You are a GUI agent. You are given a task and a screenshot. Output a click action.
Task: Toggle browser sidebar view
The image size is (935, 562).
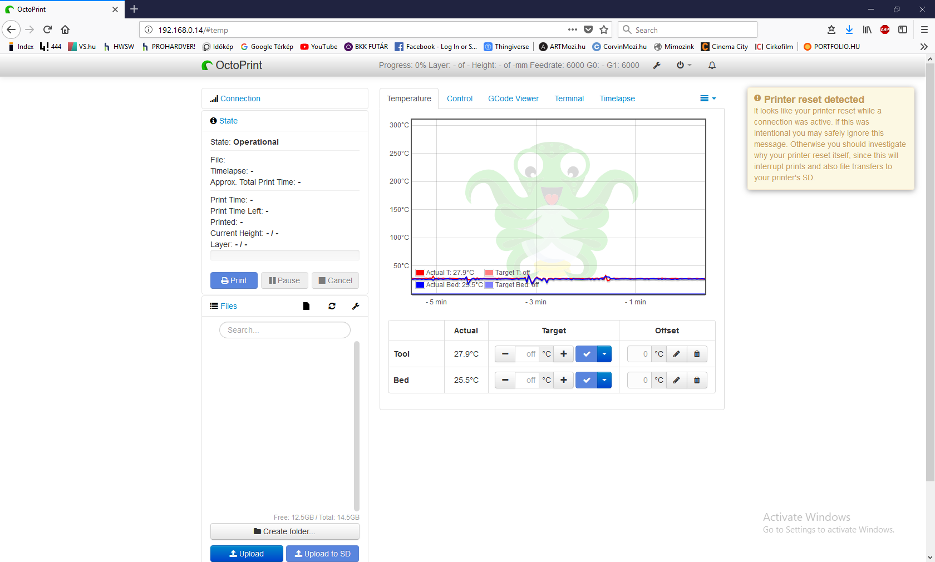[903, 29]
